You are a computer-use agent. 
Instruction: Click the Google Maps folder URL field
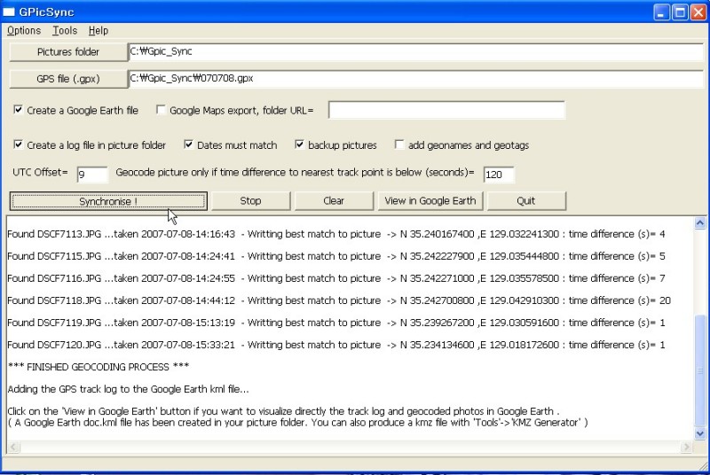pyautogui.click(x=446, y=110)
